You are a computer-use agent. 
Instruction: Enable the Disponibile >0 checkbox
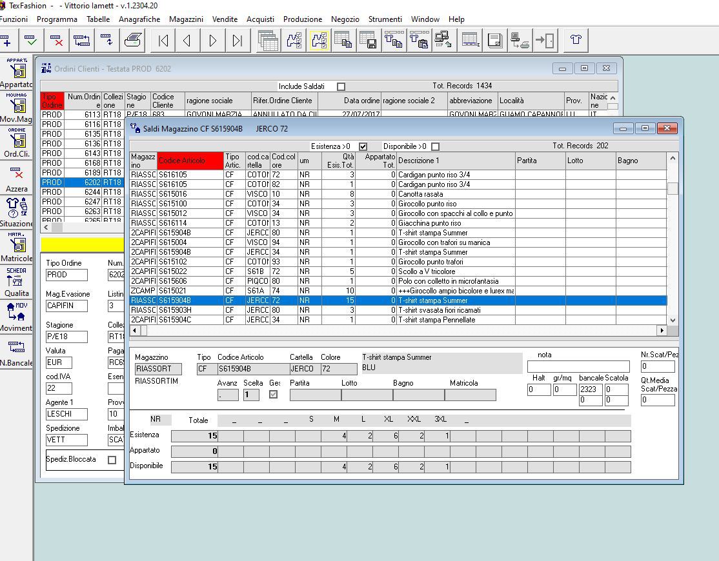click(x=435, y=146)
